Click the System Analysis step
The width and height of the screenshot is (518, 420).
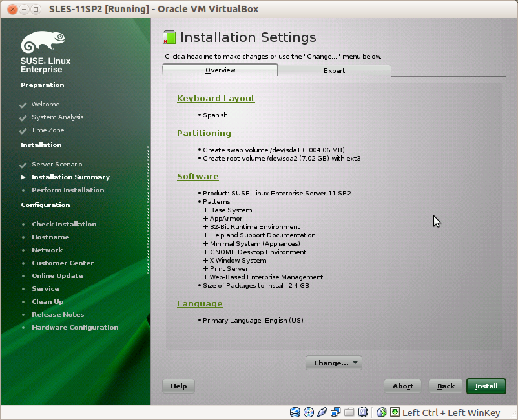point(57,117)
